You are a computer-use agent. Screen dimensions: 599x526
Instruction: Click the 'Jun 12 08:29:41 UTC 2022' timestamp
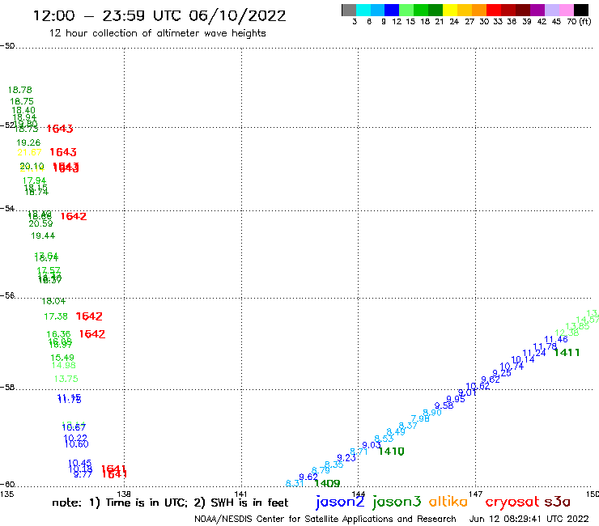[529, 519]
